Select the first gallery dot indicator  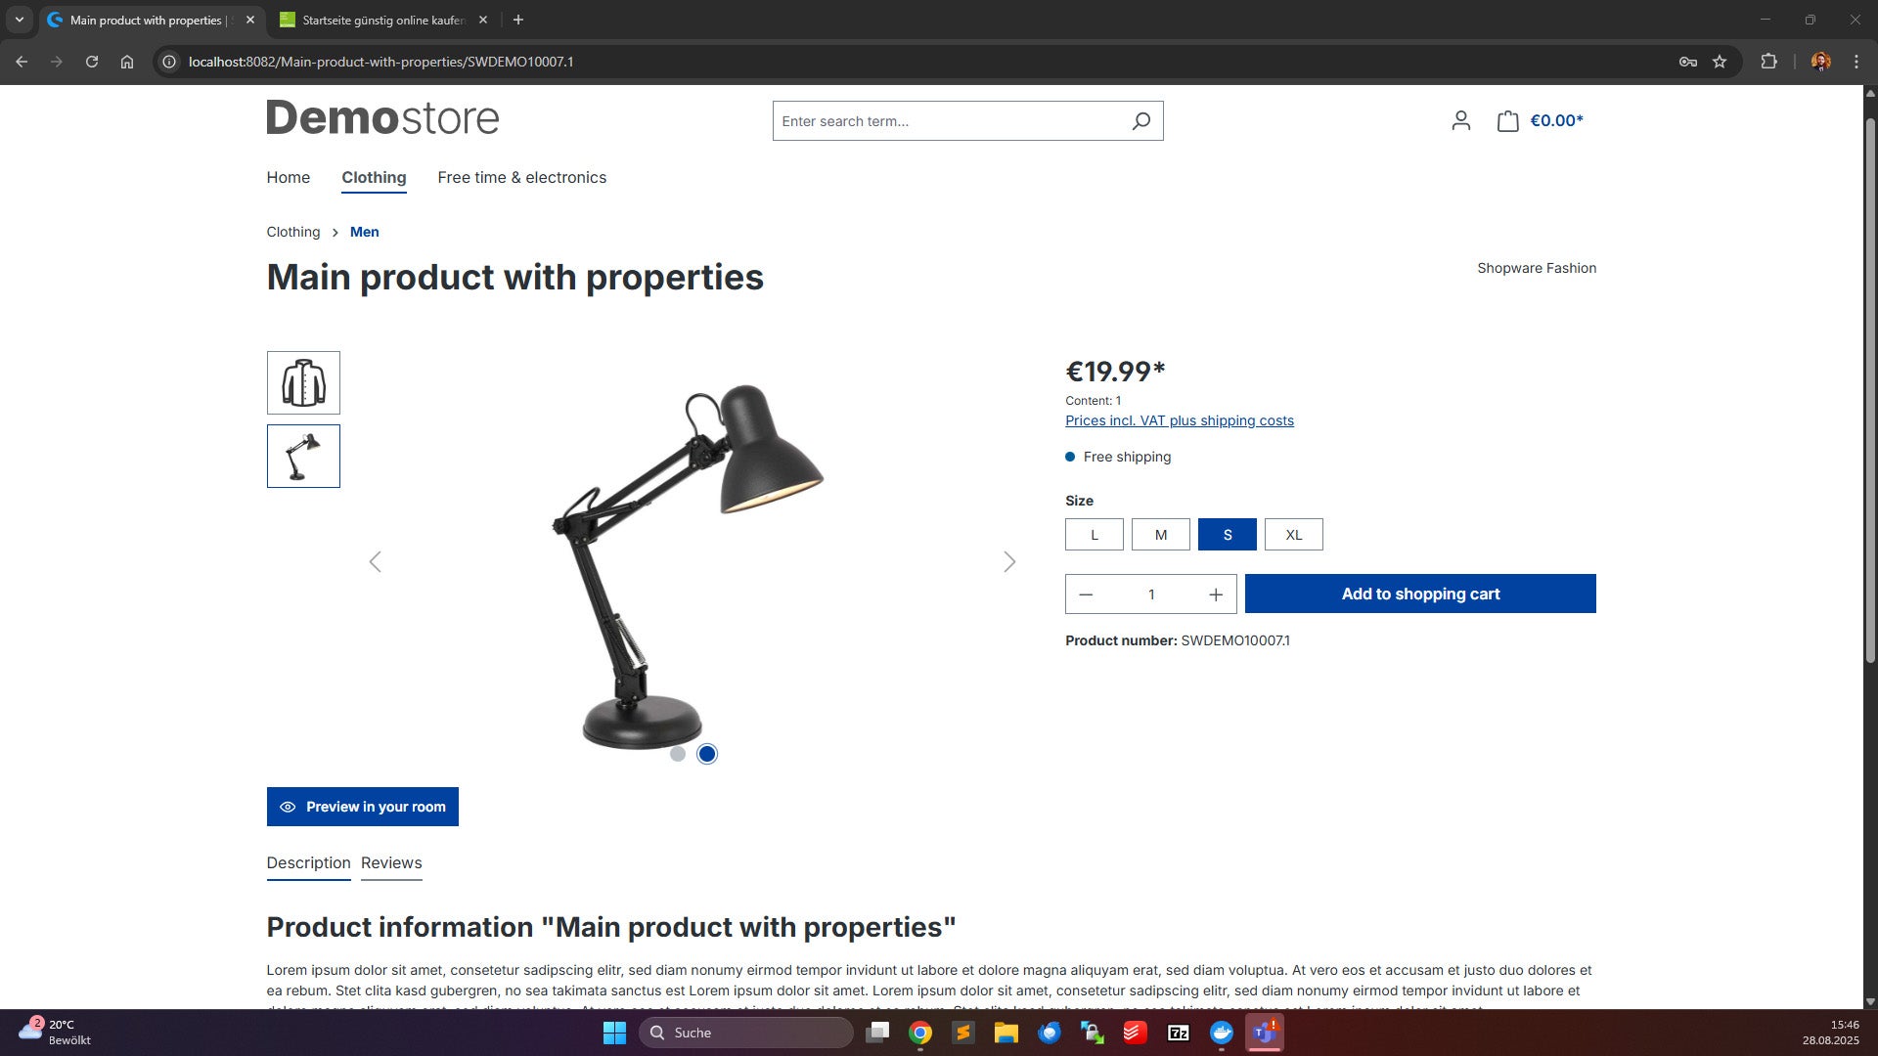click(678, 754)
